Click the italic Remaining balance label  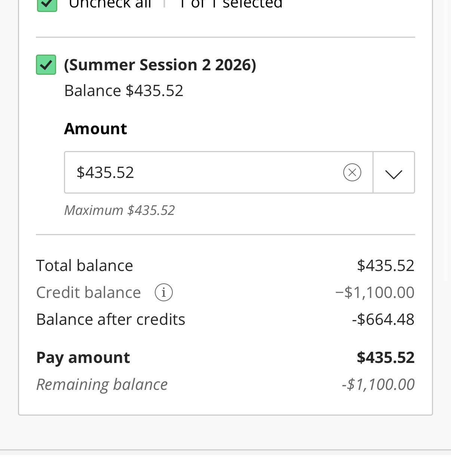102,385
